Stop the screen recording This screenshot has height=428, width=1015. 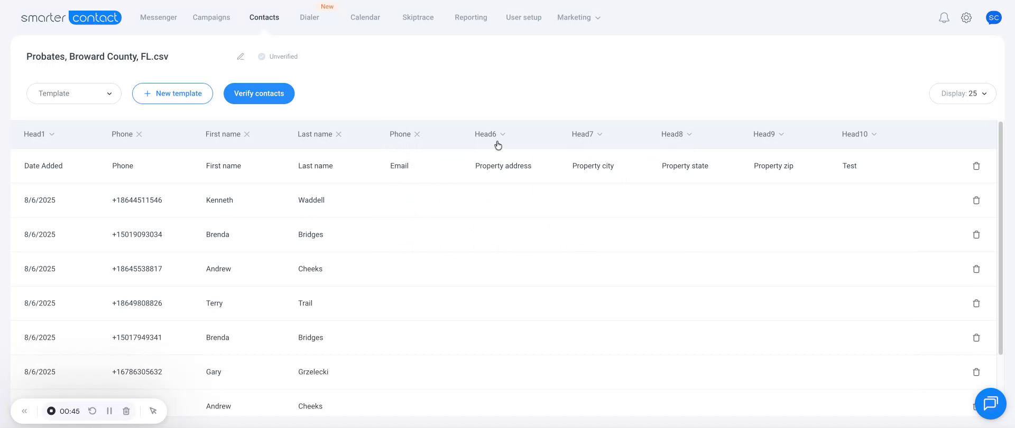51,411
